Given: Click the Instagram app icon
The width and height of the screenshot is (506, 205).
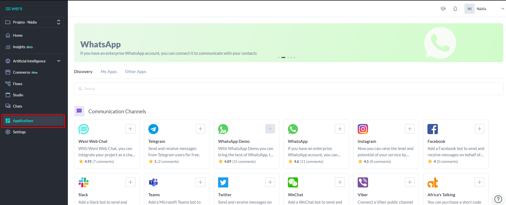Looking at the screenshot, I should 363,129.
